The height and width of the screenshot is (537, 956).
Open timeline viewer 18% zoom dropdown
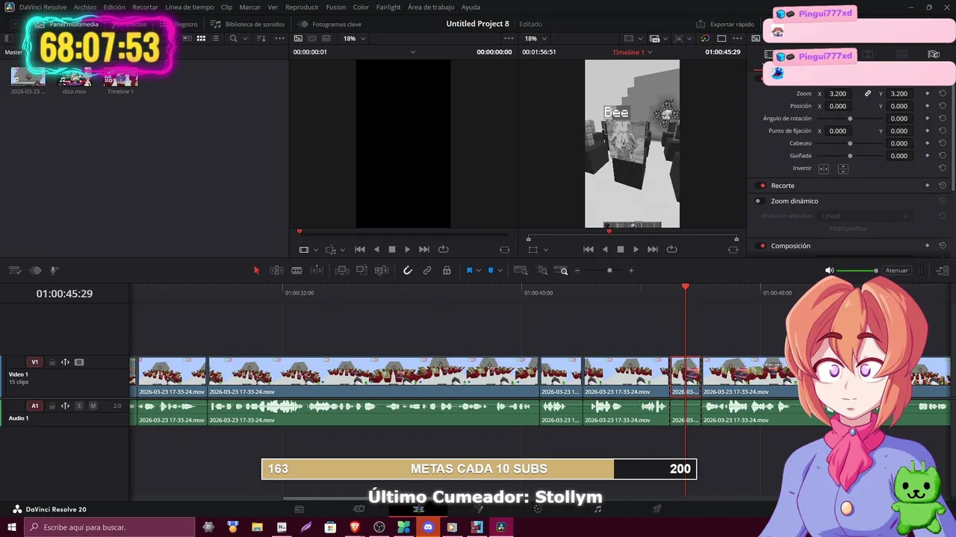tap(535, 39)
